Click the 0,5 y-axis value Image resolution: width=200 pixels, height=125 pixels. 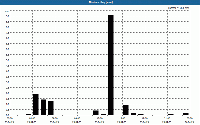[x=7, y=109]
